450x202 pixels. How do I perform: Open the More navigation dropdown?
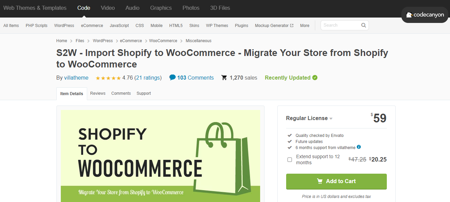(305, 26)
